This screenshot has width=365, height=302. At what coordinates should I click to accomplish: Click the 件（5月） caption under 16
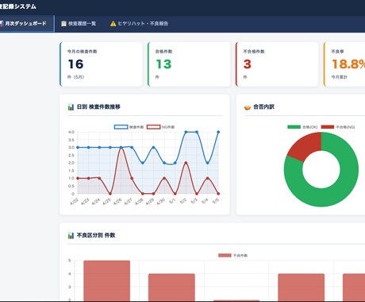(x=75, y=77)
